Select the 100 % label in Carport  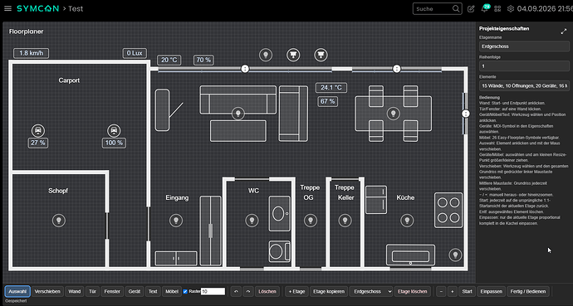coord(114,143)
